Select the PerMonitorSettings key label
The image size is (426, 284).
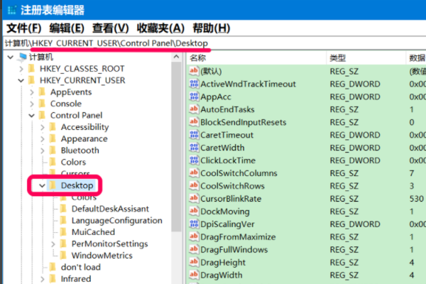click(110, 244)
